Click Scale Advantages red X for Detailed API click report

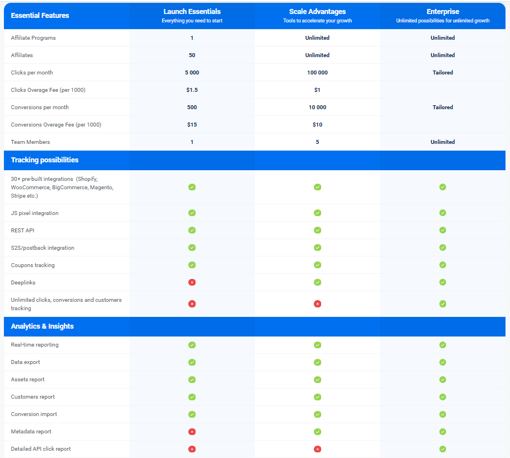[x=317, y=449]
